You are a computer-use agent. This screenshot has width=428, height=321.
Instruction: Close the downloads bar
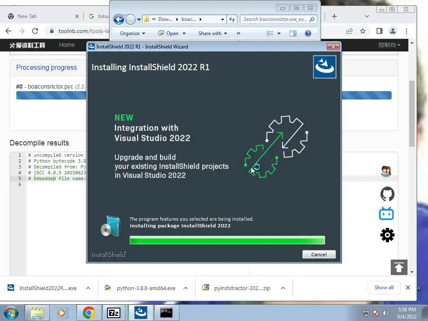click(x=408, y=288)
